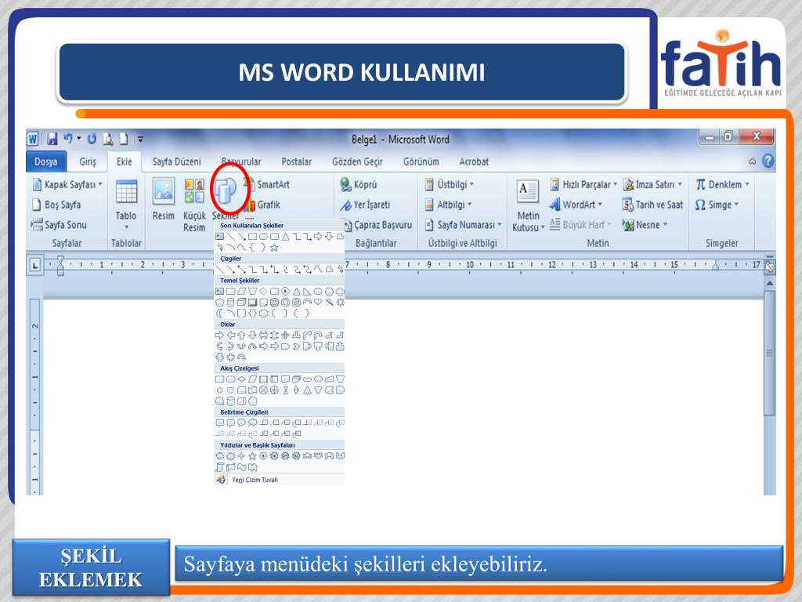Click the Grafik chart button
The width and height of the screenshot is (802, 602).
pos(263,205)
